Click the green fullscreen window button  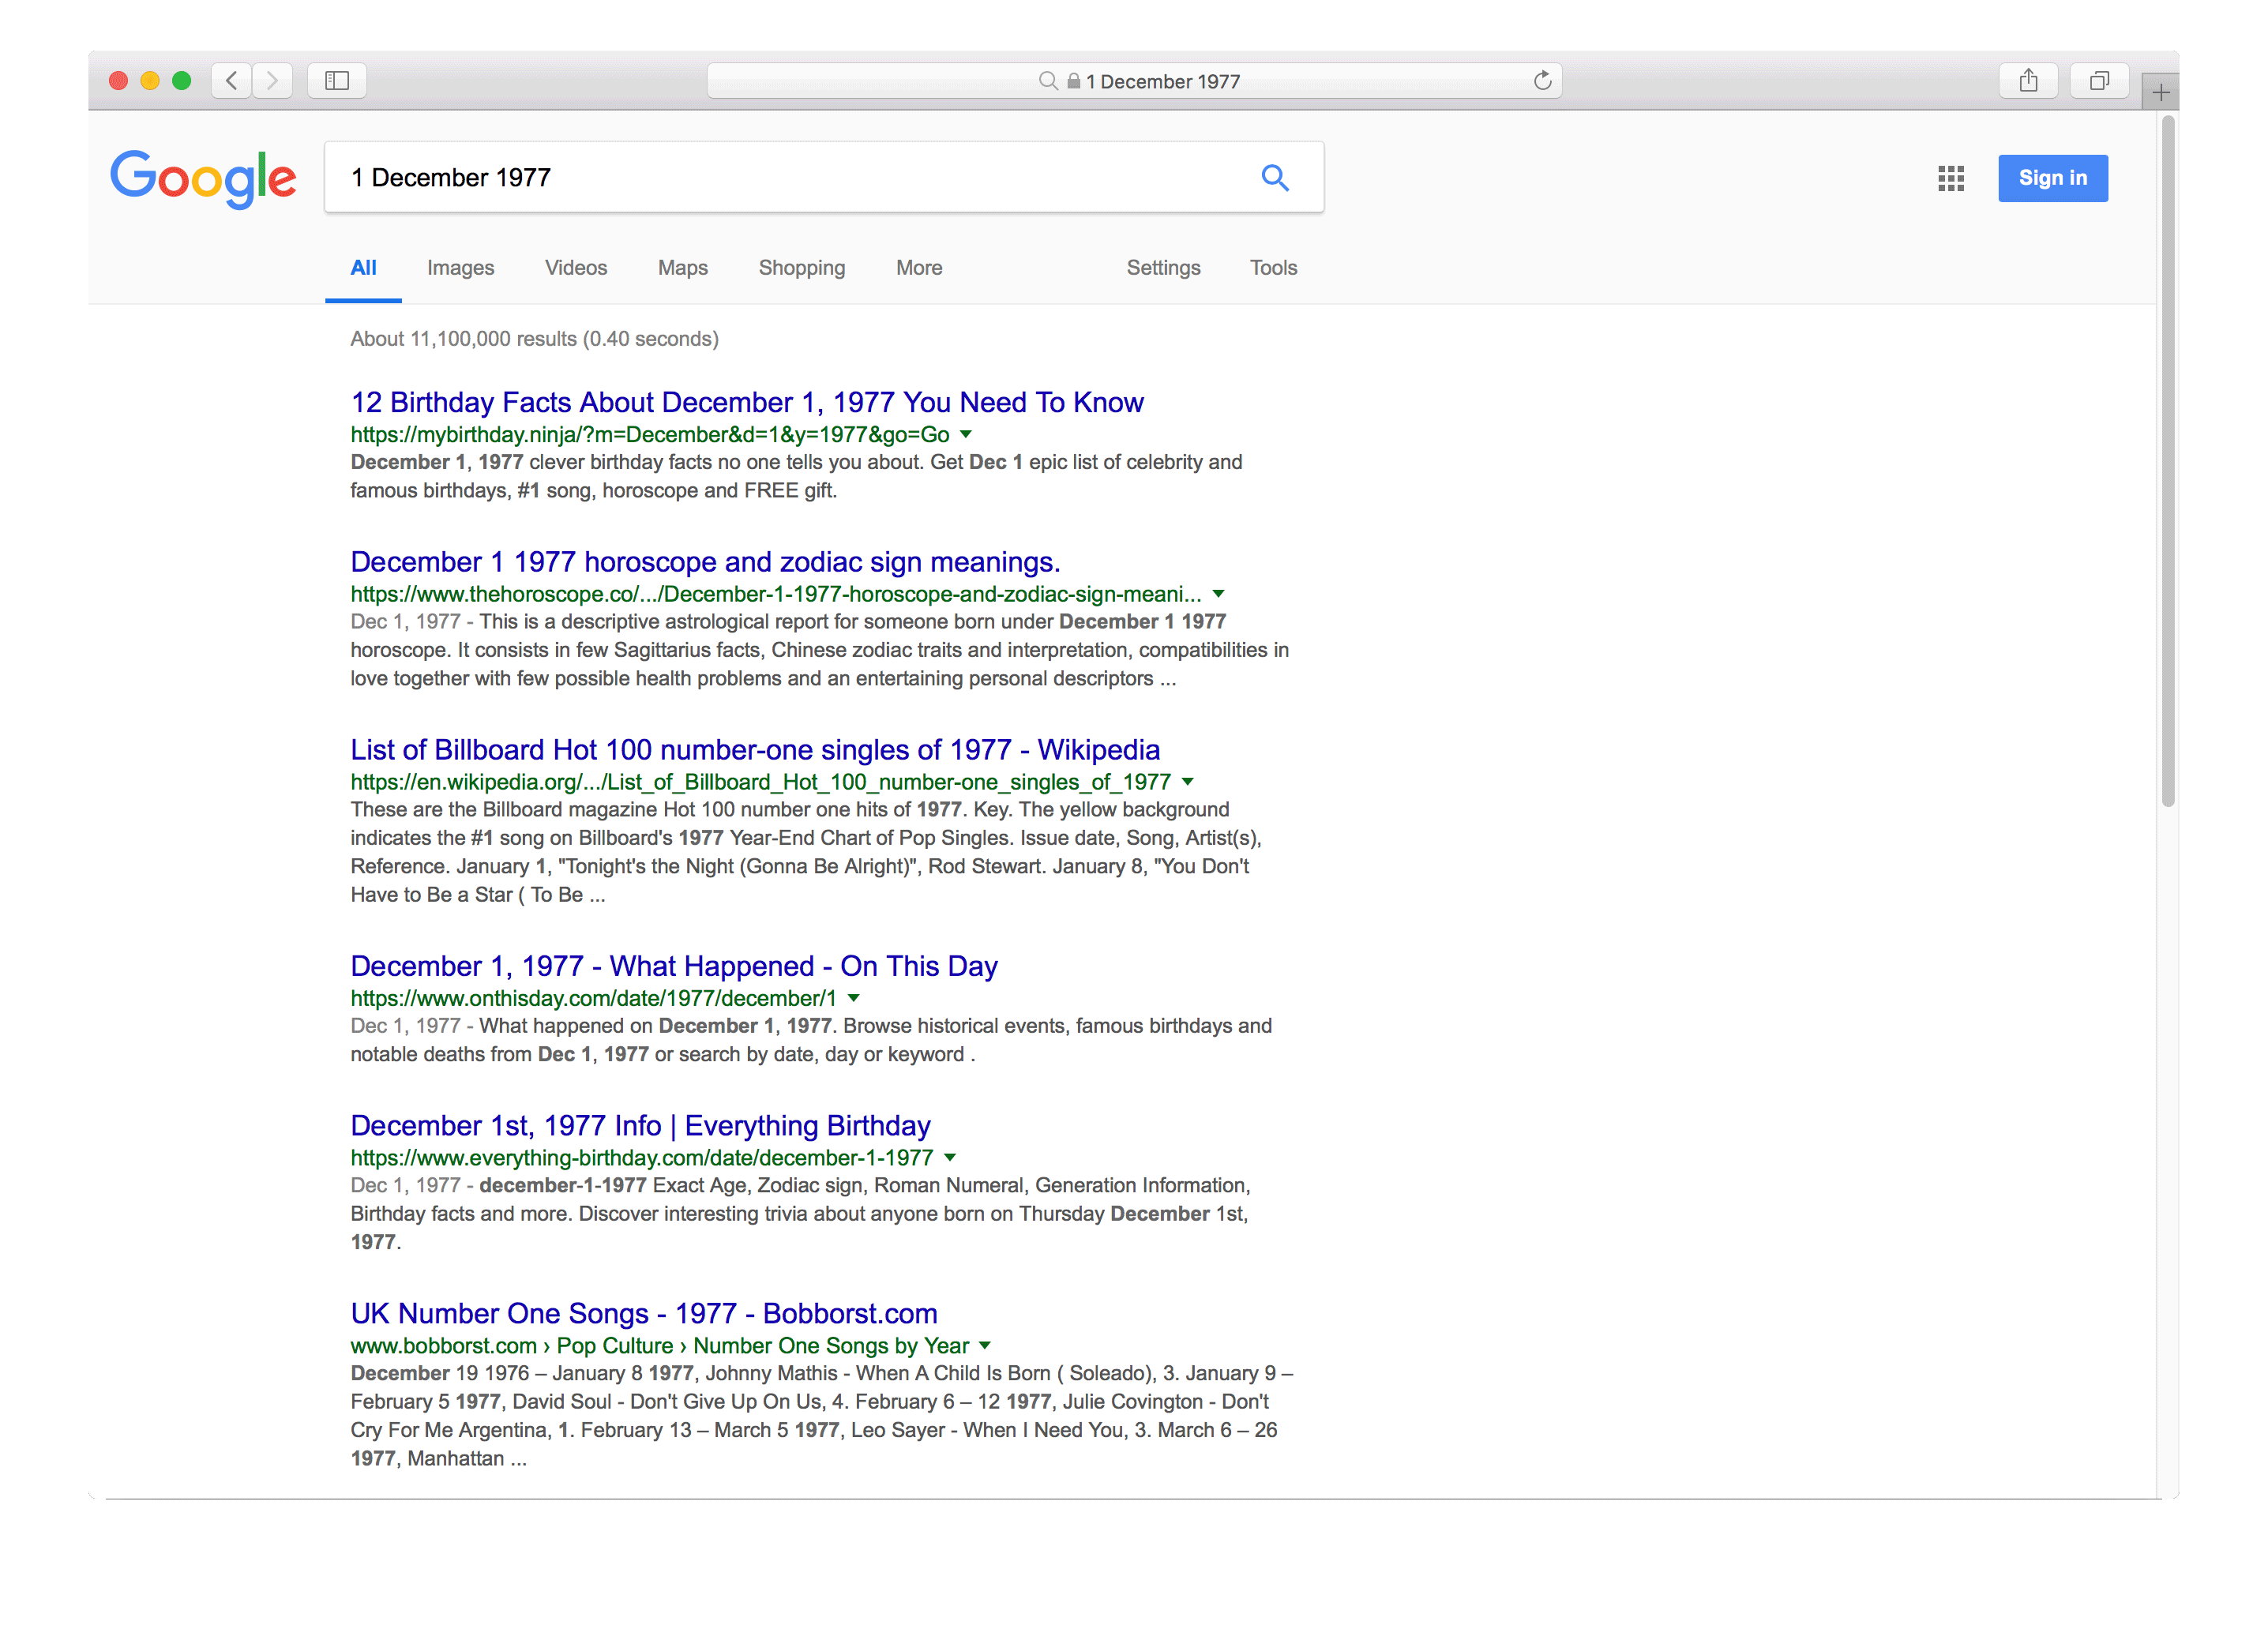tap(181, 80)
